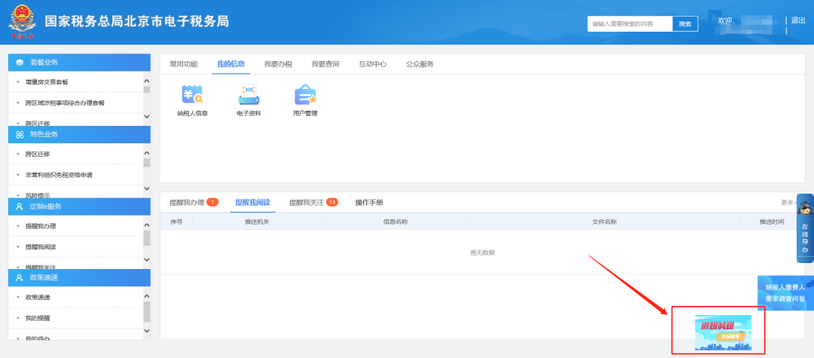Open 跨区域涉税事项综合办理套餐 sidebar item

[x=64, y=103]
